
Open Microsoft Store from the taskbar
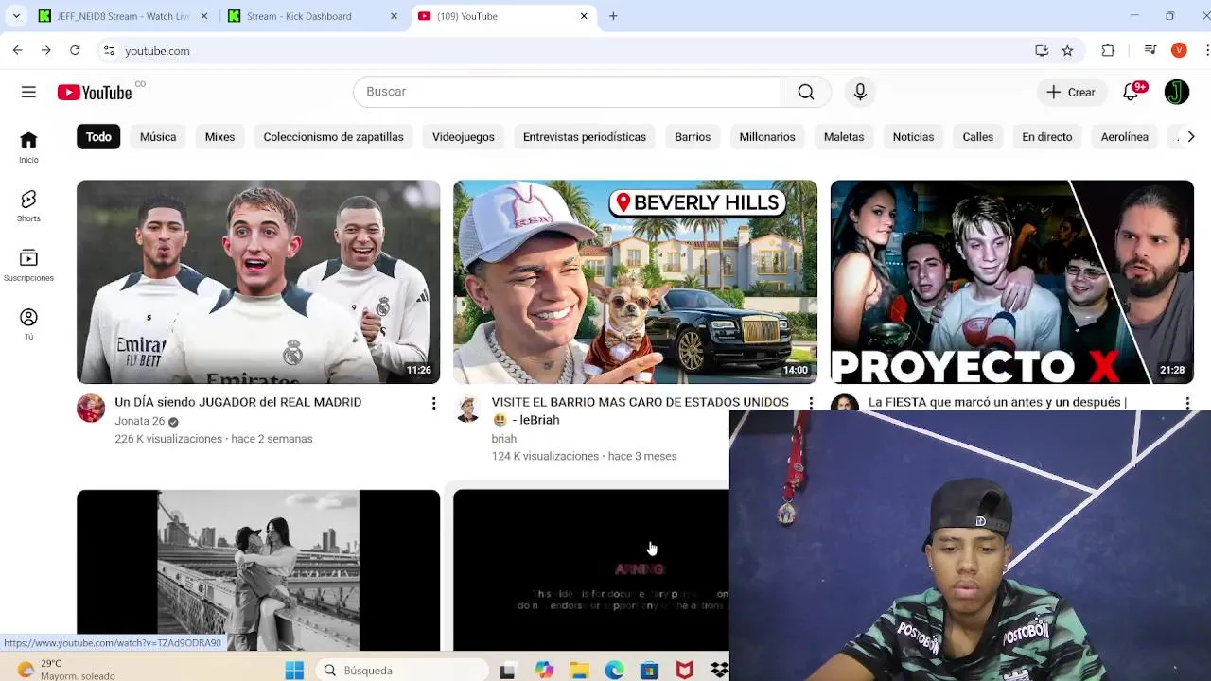[649, 670]
